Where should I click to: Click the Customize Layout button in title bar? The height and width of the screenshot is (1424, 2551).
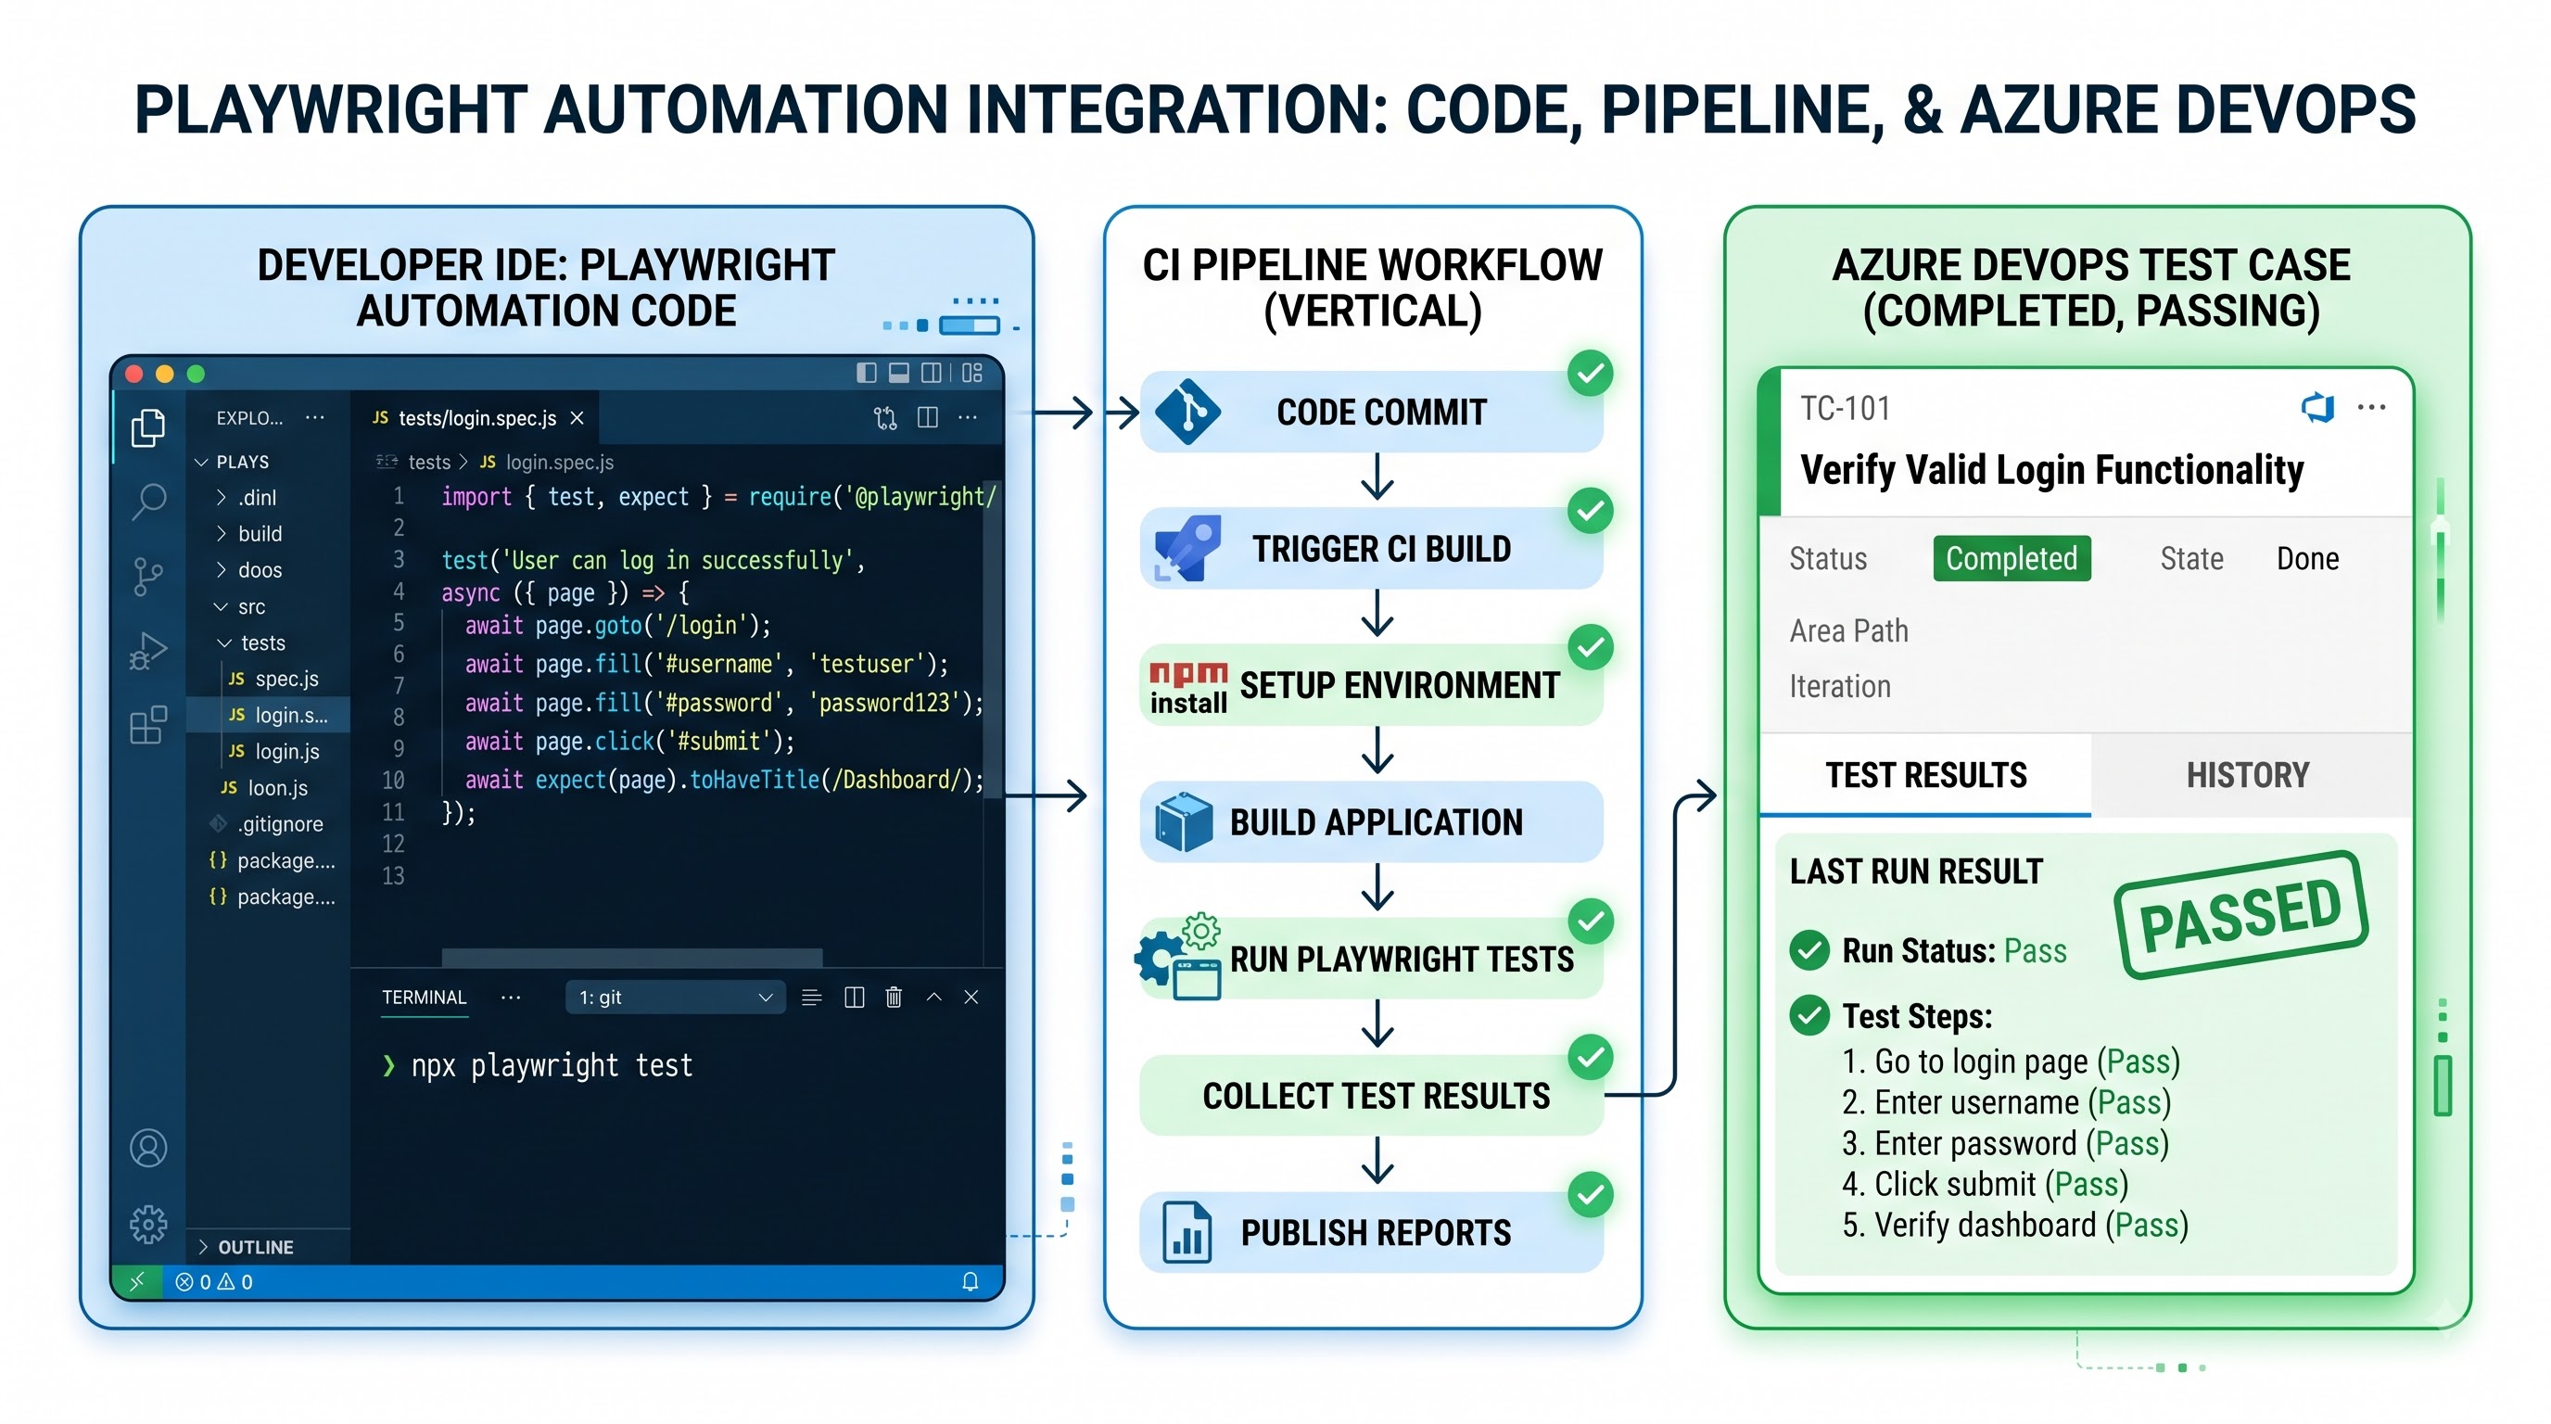click(972, 374)
